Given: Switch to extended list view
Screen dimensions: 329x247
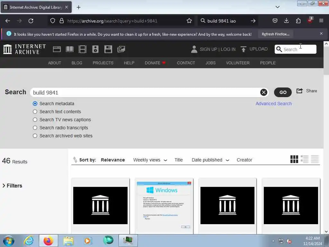Looking at the screenshot, I should (305, 159).
